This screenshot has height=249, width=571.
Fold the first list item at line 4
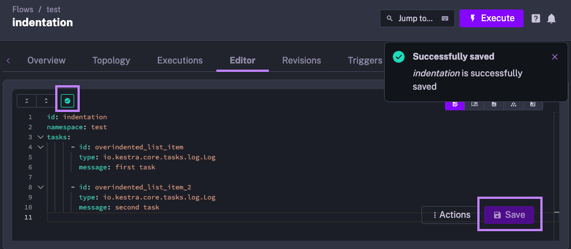coord(40,147)
